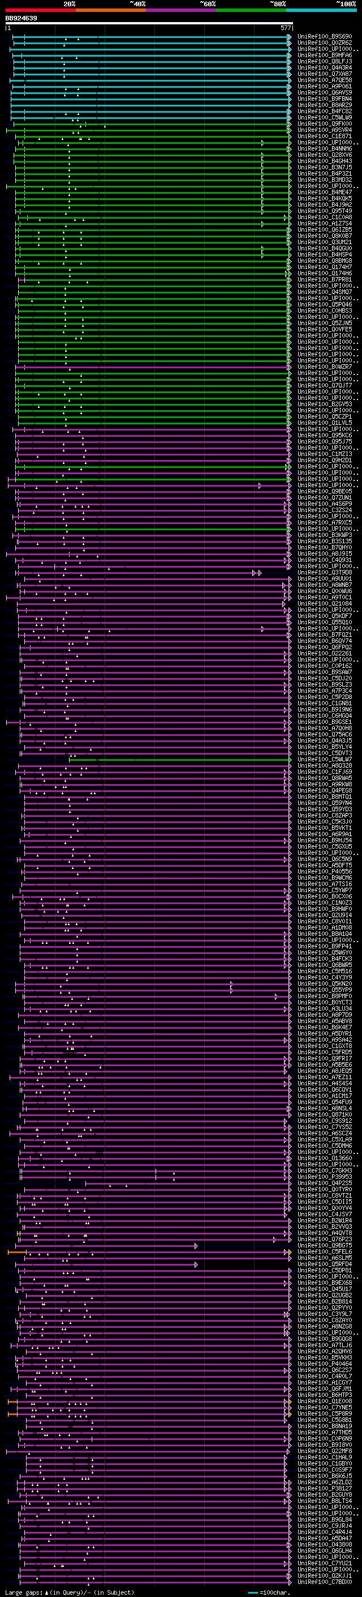Screen dimensions: 362x1597
Task: Open hit UniRef100_B8PMF0
Action: click(x=325, y=996)
